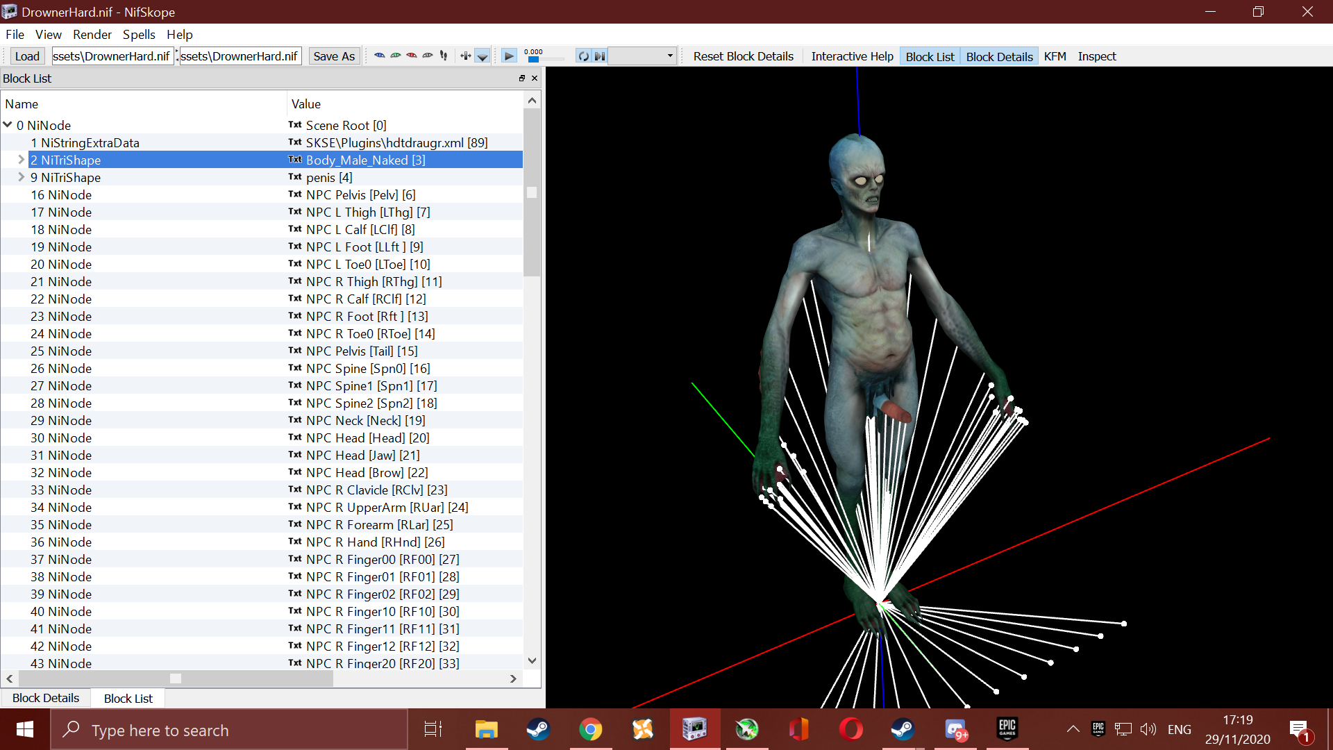Click the Load button
Viewport: 1333px width, 750px height.
tap(27, 56)
